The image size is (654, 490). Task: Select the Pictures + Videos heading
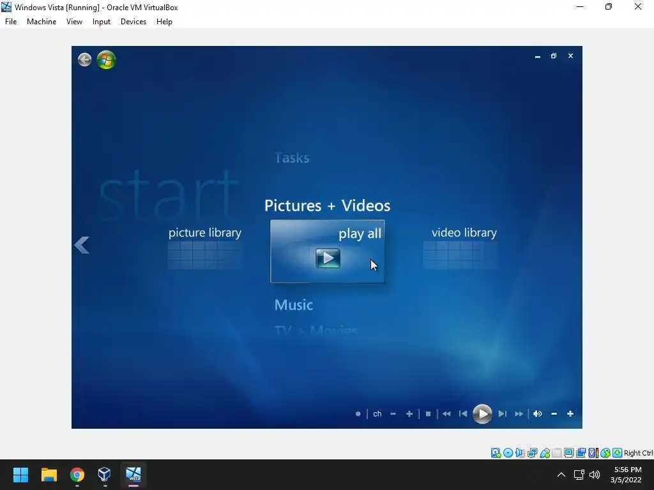(x=328, y=205)
